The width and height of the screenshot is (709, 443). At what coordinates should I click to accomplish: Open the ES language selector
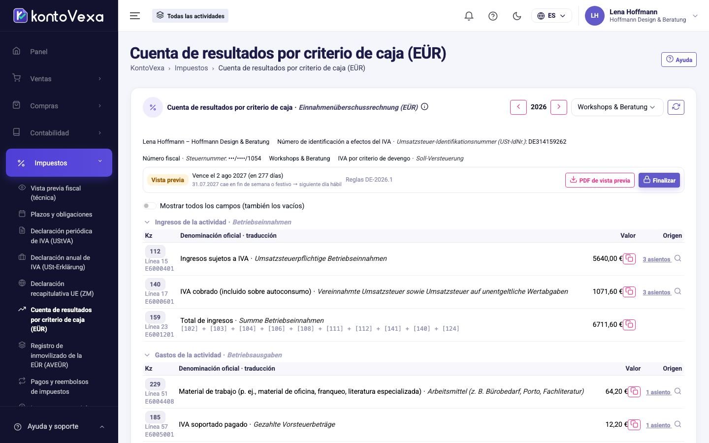click(551, 16)
